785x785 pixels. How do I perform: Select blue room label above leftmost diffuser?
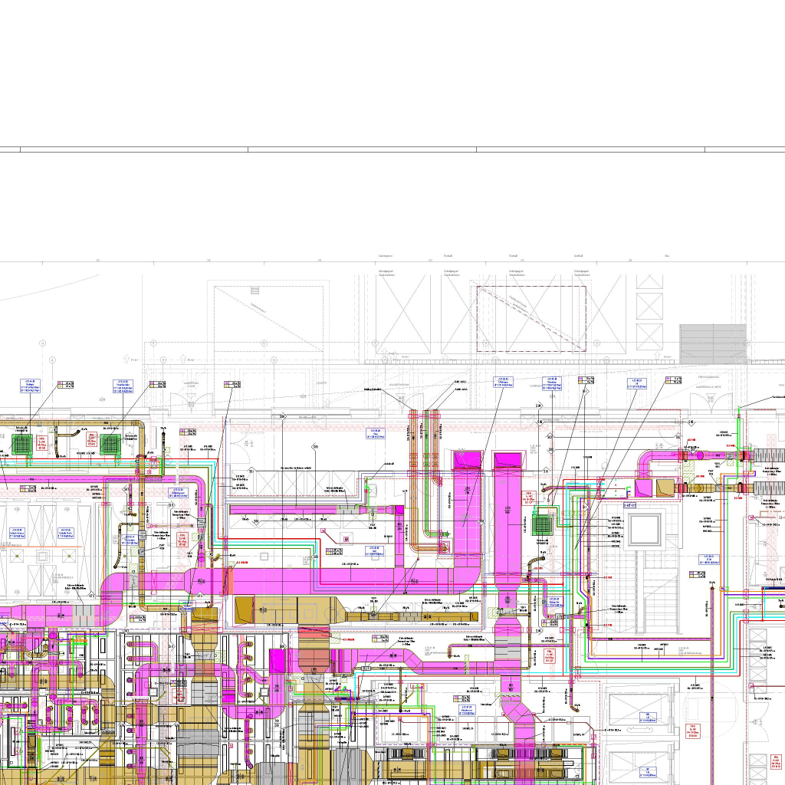(x=31, y=383)
